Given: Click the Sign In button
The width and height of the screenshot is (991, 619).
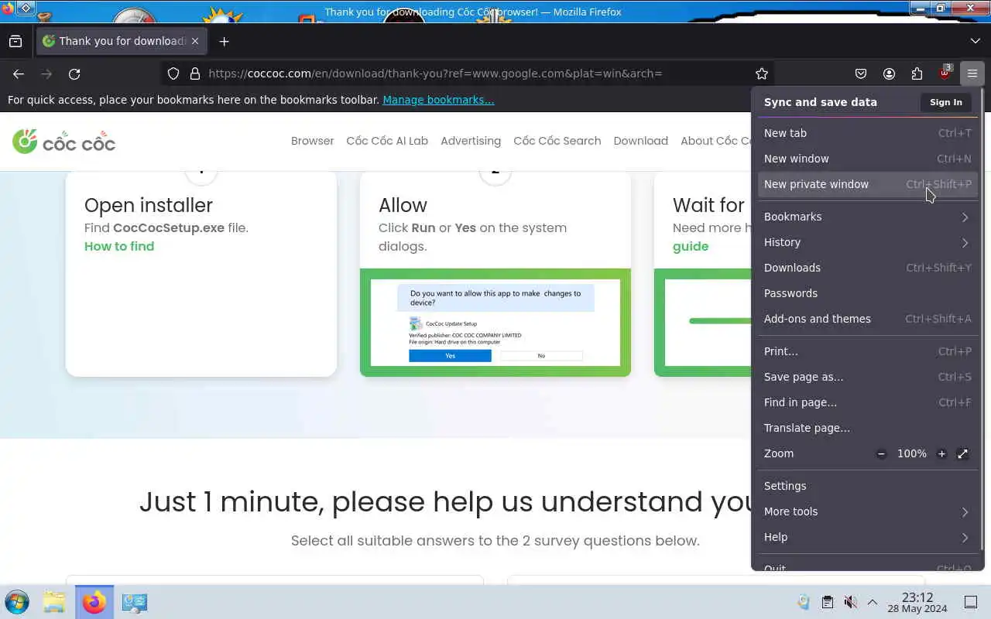Looking at the screenshot, I should (x=946, y=102).
